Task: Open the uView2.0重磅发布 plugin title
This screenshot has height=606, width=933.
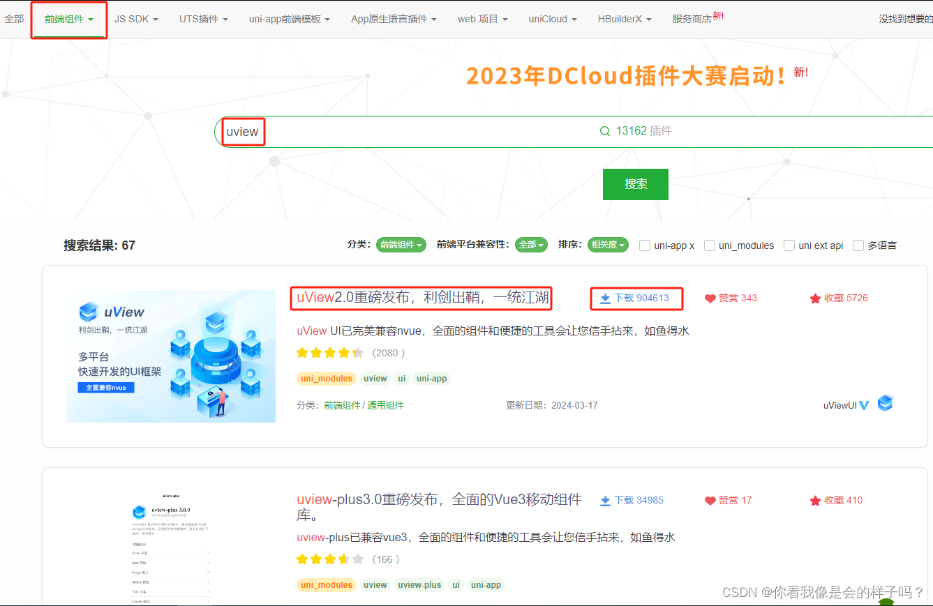Action: [423, 298]
